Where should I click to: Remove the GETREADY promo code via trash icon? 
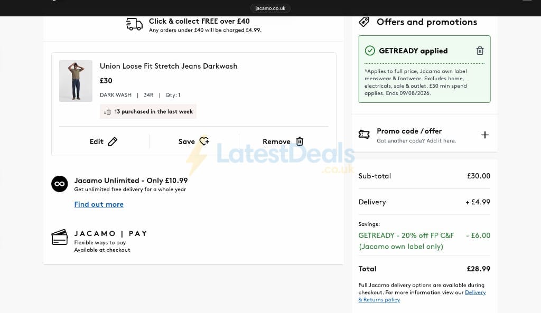pyautogui.click(x=480, y=51)
